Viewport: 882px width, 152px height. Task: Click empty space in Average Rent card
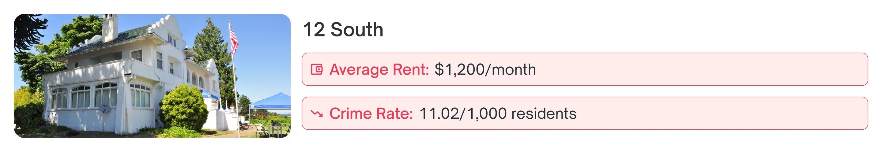click(x=702, y=69)
